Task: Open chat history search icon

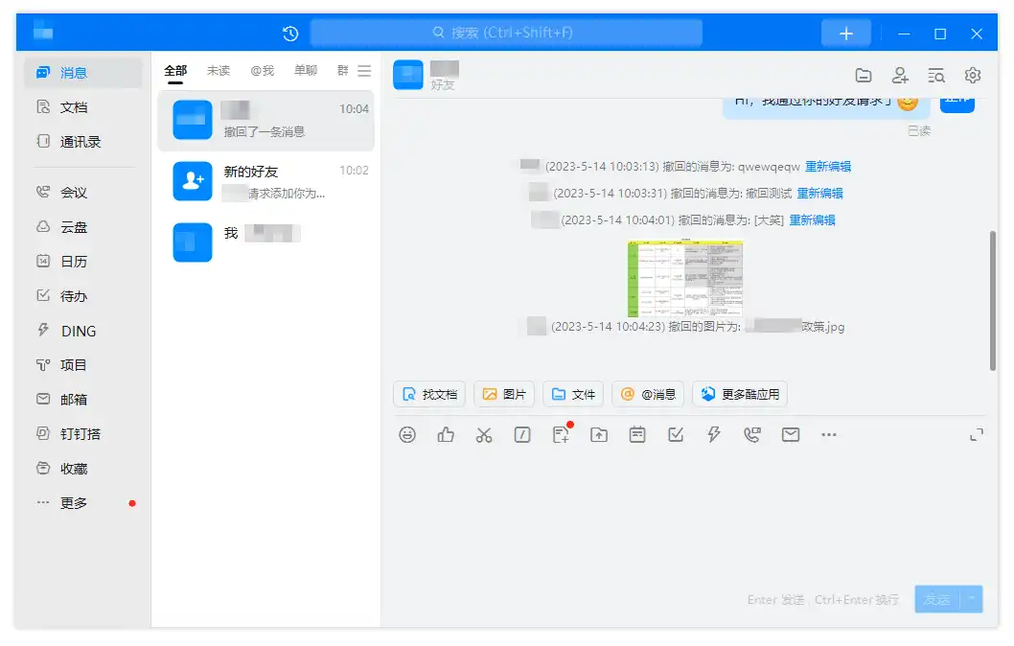Action: coord(936,75)
